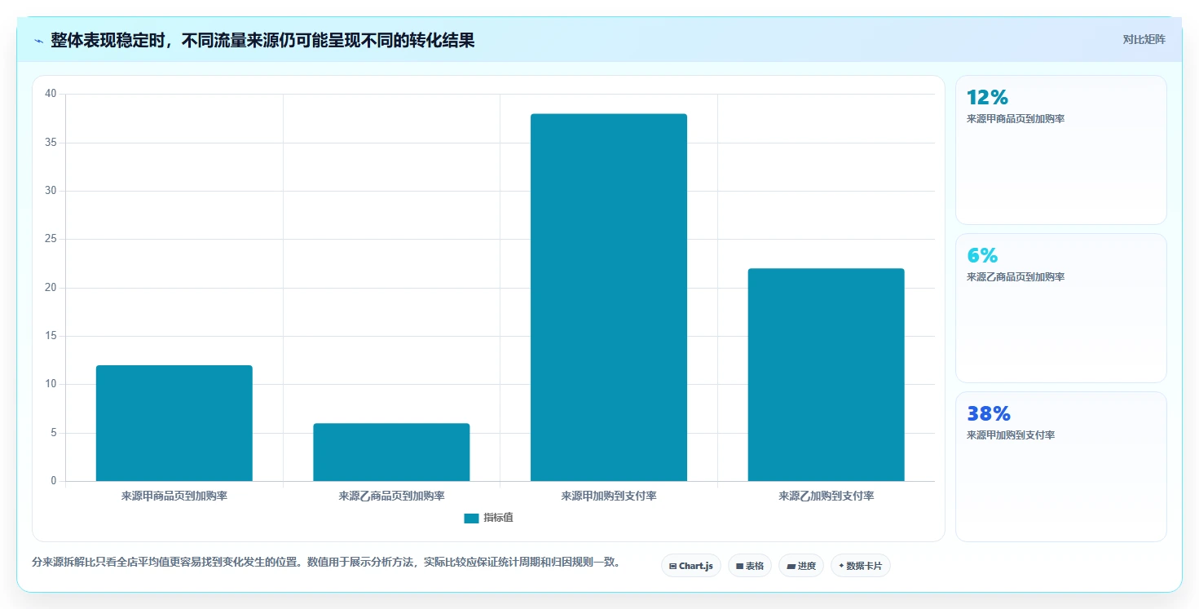Click the lightning icon beside the title
Image resolution: width=1199 pixels, height=609 pixels.
(x=38, y=40)
